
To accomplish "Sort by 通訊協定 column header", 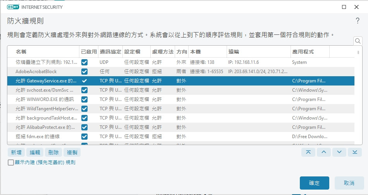I will click(110, 51).
